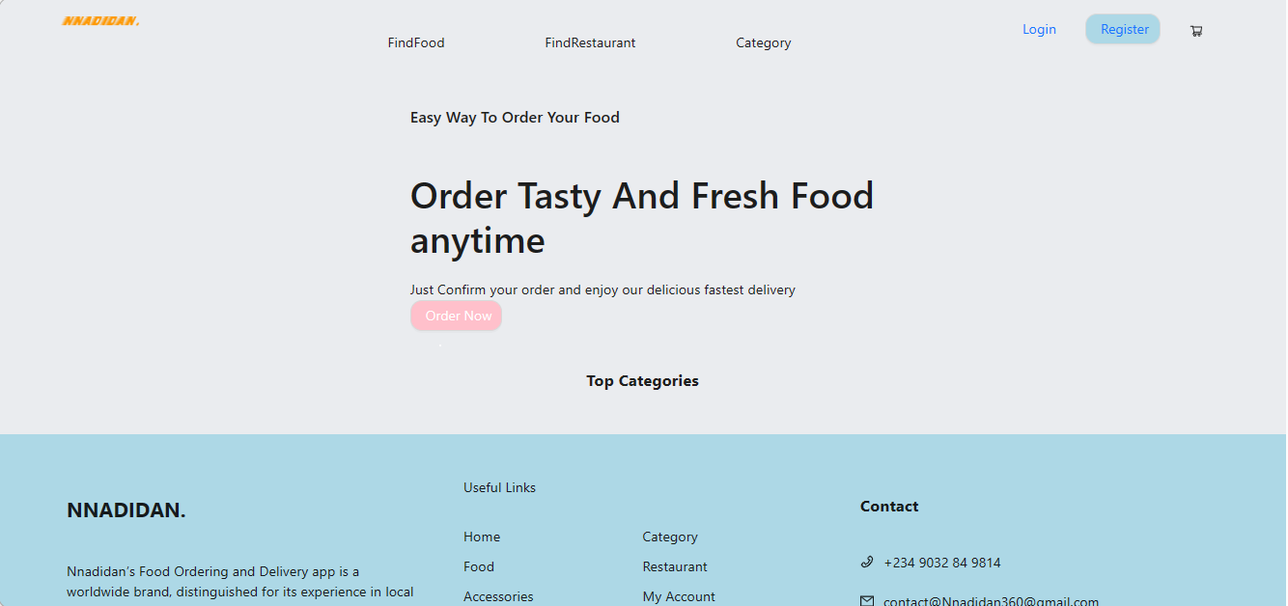Screen dimensions: 1288x606
Task: Click the phone number +234 9032 84 9814
Action: [942, 563]
